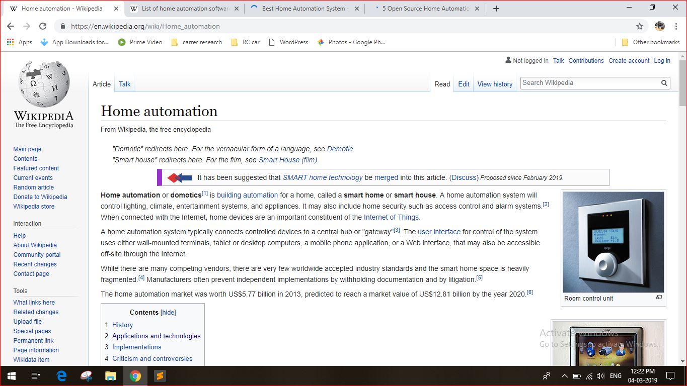Click the Room control unit thumbnail image
Viewport: 687px width, 386px height.
tap(613, 242)
